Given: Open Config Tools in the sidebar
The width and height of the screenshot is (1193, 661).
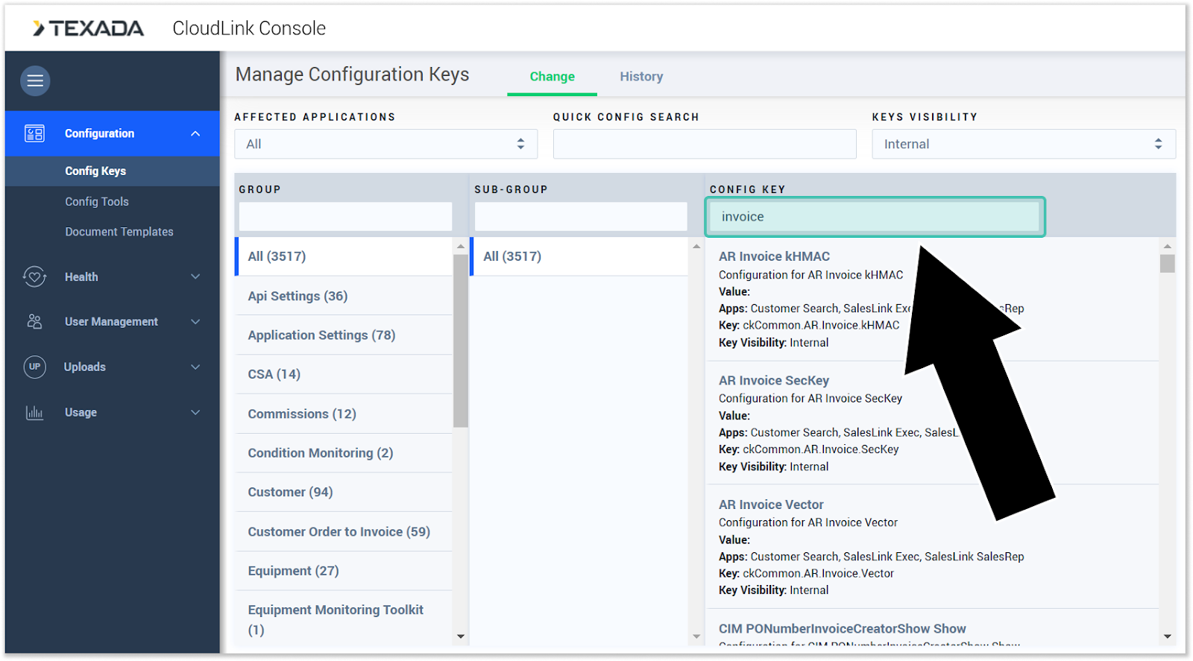Looking at the screenshot, I should 97,201.
